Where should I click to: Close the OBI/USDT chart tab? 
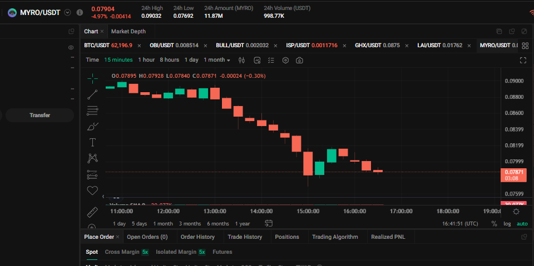[205, 46]
